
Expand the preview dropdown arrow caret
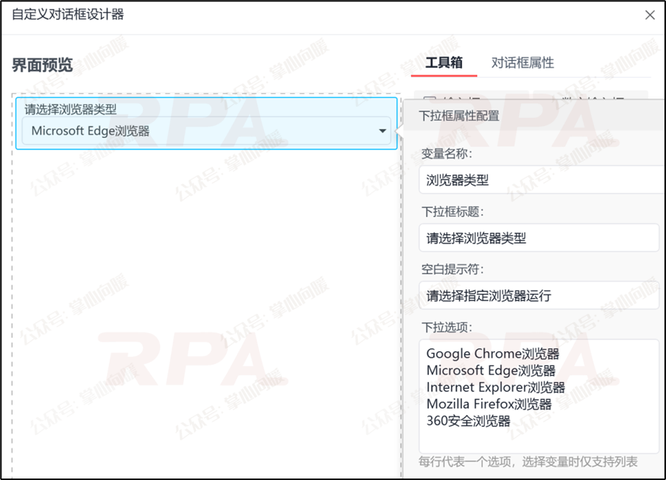tap(382, 131)
